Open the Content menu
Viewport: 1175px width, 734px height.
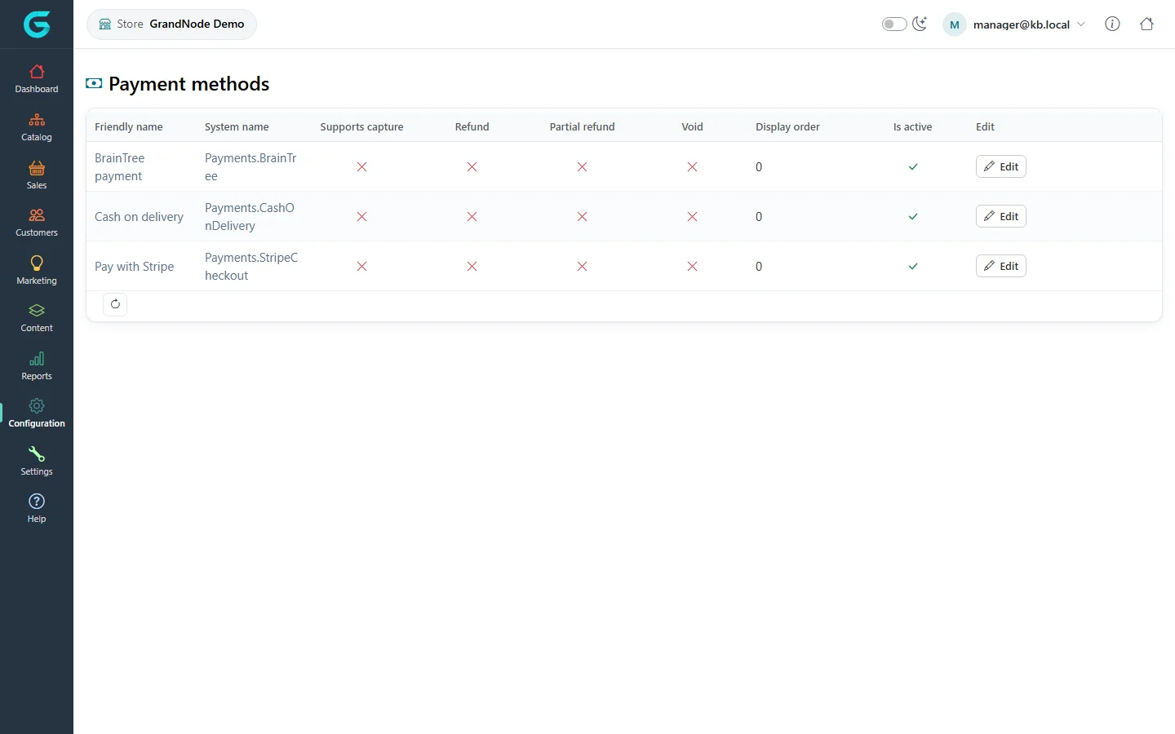(37, 318)
